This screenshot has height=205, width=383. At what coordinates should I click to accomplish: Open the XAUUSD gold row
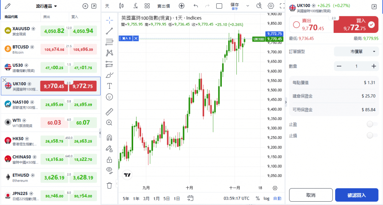50,31
